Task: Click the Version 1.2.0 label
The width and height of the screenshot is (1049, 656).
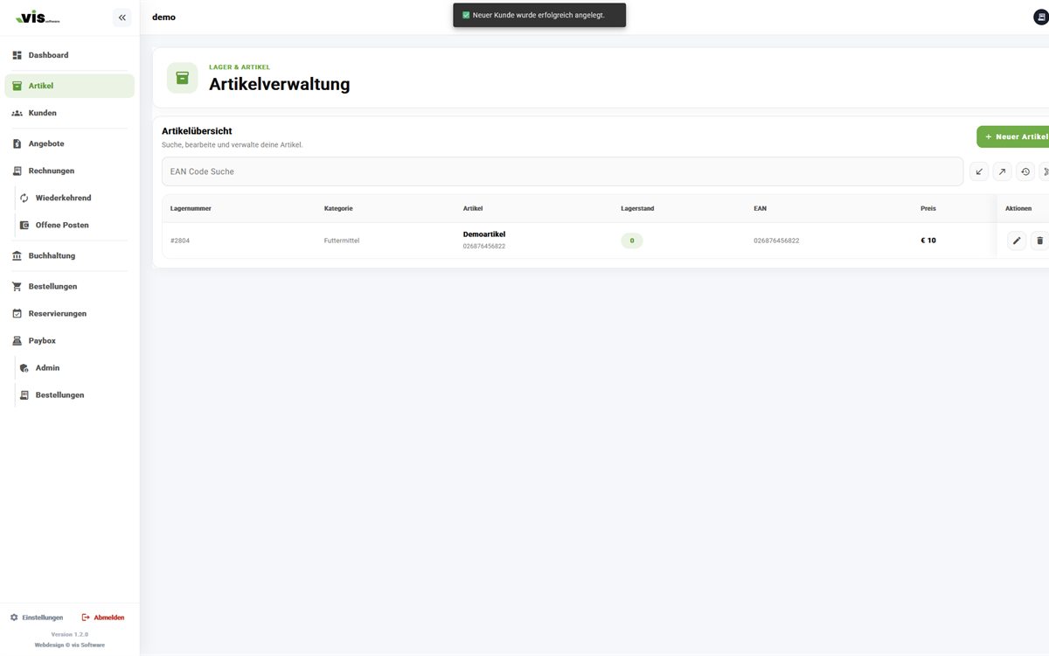Action: click(x=70, y=634)
